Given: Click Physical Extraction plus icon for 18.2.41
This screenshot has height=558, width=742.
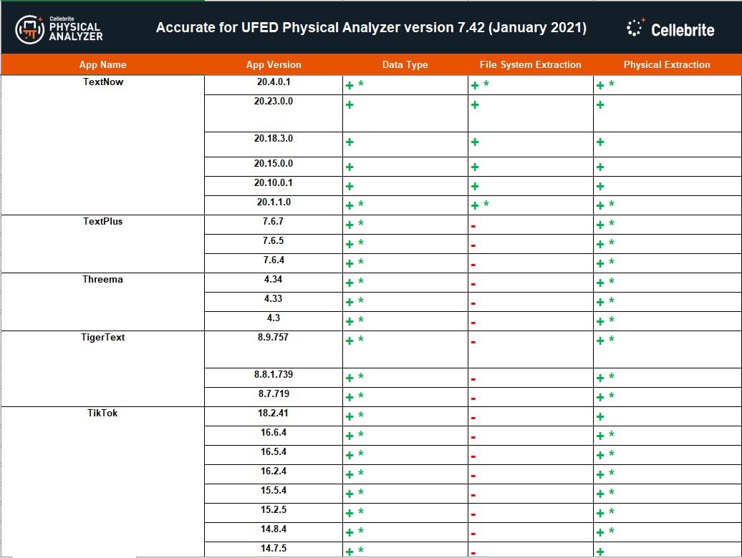Looking at the screenshot, I should pos(600,417).
